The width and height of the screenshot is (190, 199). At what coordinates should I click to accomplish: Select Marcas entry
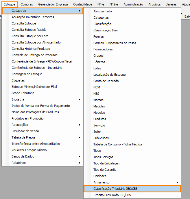132,100
